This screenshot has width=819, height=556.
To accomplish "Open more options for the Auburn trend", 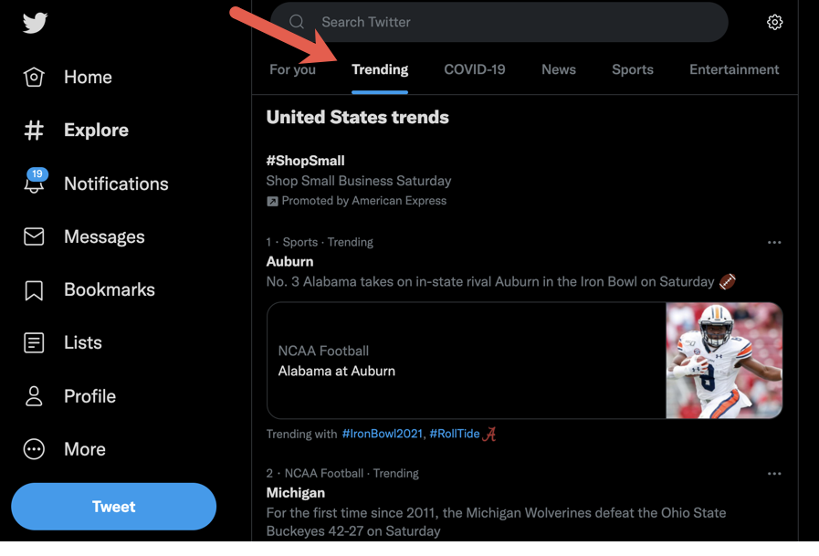I will coord(774,242).
